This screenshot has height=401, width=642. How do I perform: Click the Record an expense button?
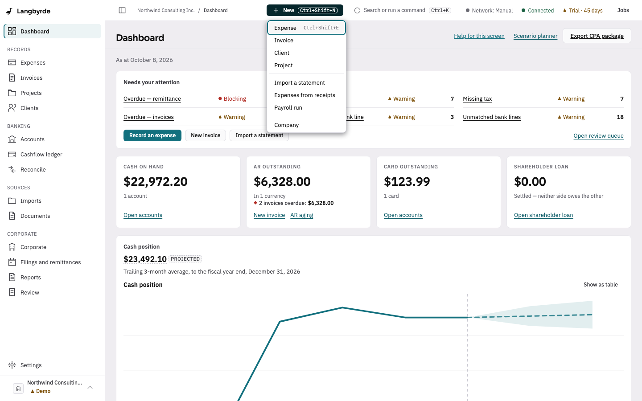(152, 135)
